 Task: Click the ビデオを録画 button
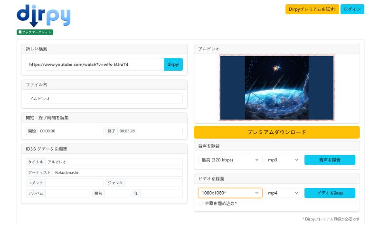pos(330,193)
